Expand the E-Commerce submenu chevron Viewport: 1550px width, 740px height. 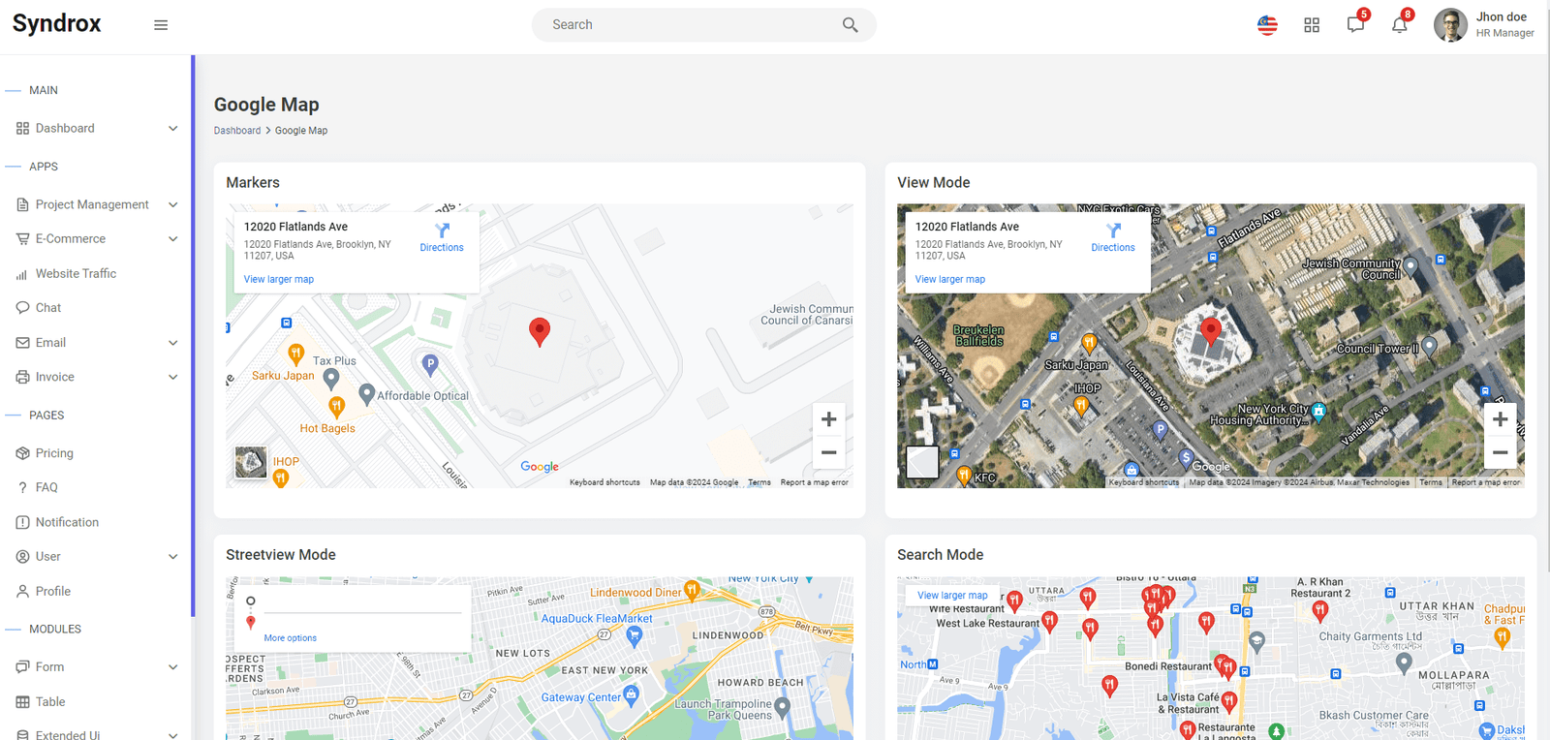(173, 239)
